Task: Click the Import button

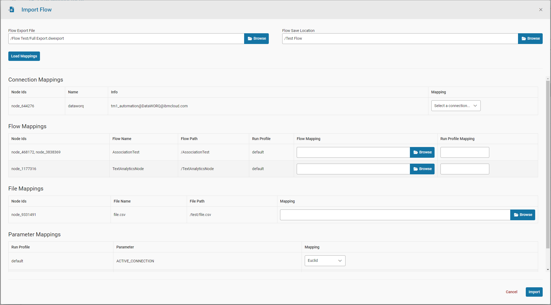Action: (x=534, y=292)
